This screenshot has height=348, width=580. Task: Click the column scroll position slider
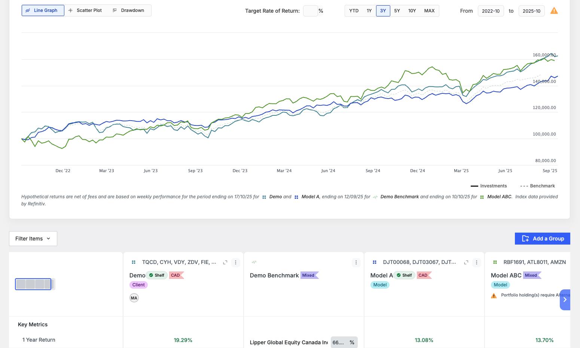(x=33, y=284)
